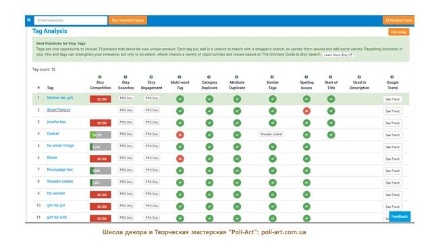Click See Trend for flower

[x=392, y=159]
